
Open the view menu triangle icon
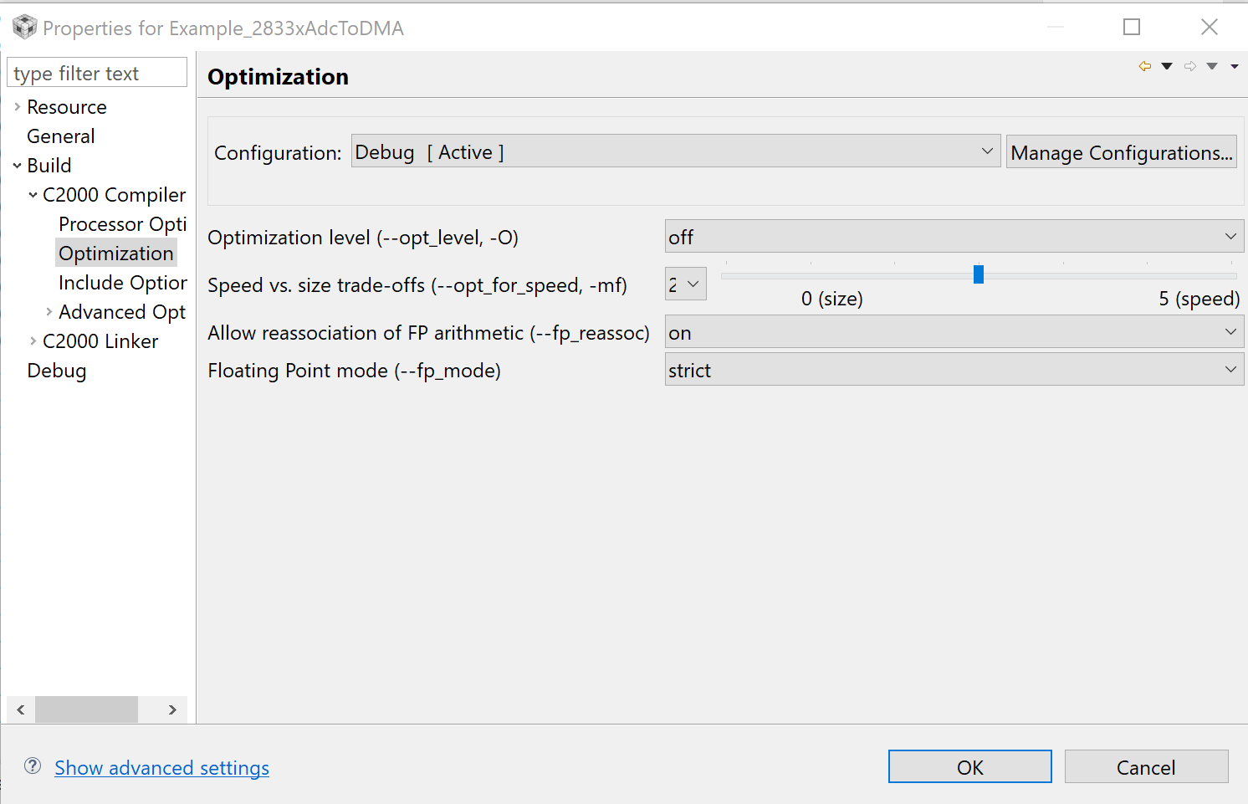pyautogui.click(x=1235, y=66)
